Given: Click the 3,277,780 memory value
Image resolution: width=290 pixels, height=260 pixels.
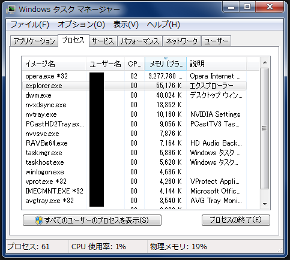Looking at the screenshot, I should (x=165, y=76).
